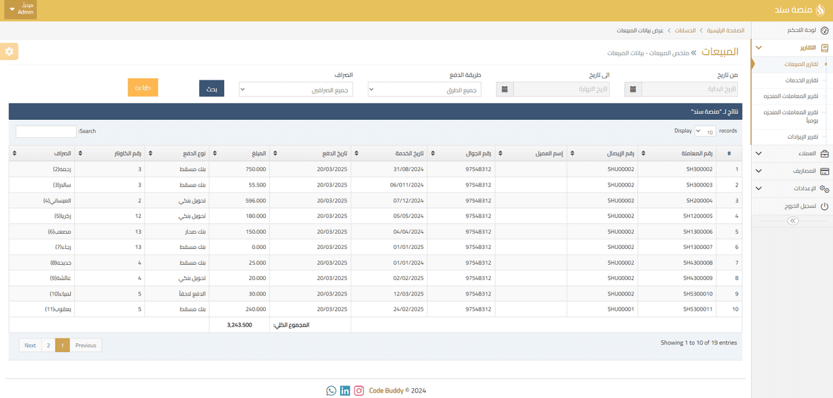The image size is (833, 398).
Task: Click the المصاريف credit card icon
Action: 825,171
